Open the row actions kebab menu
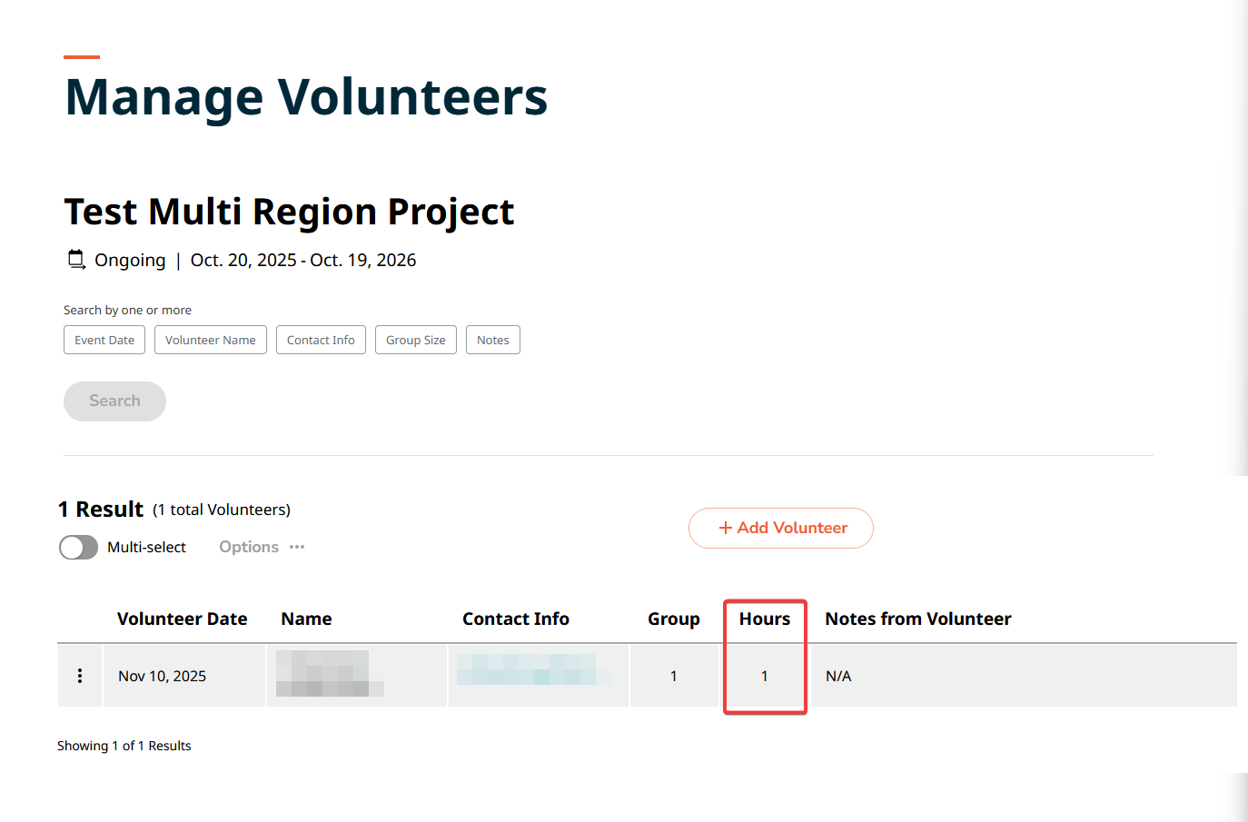 pyautogui.click(x=80, y=676)
